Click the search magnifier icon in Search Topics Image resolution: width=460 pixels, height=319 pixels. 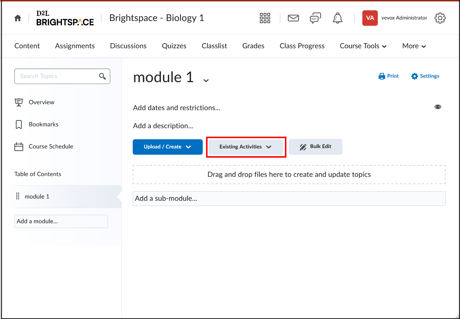pyautogui.click(x=102, y=76)
